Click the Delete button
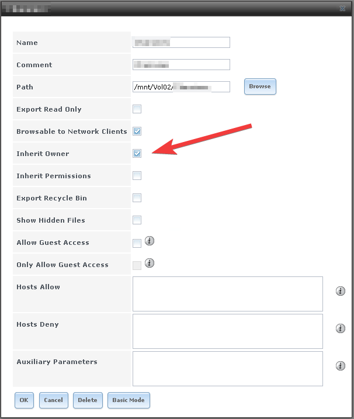The image size is (354, 419). [x=88, y=400]
